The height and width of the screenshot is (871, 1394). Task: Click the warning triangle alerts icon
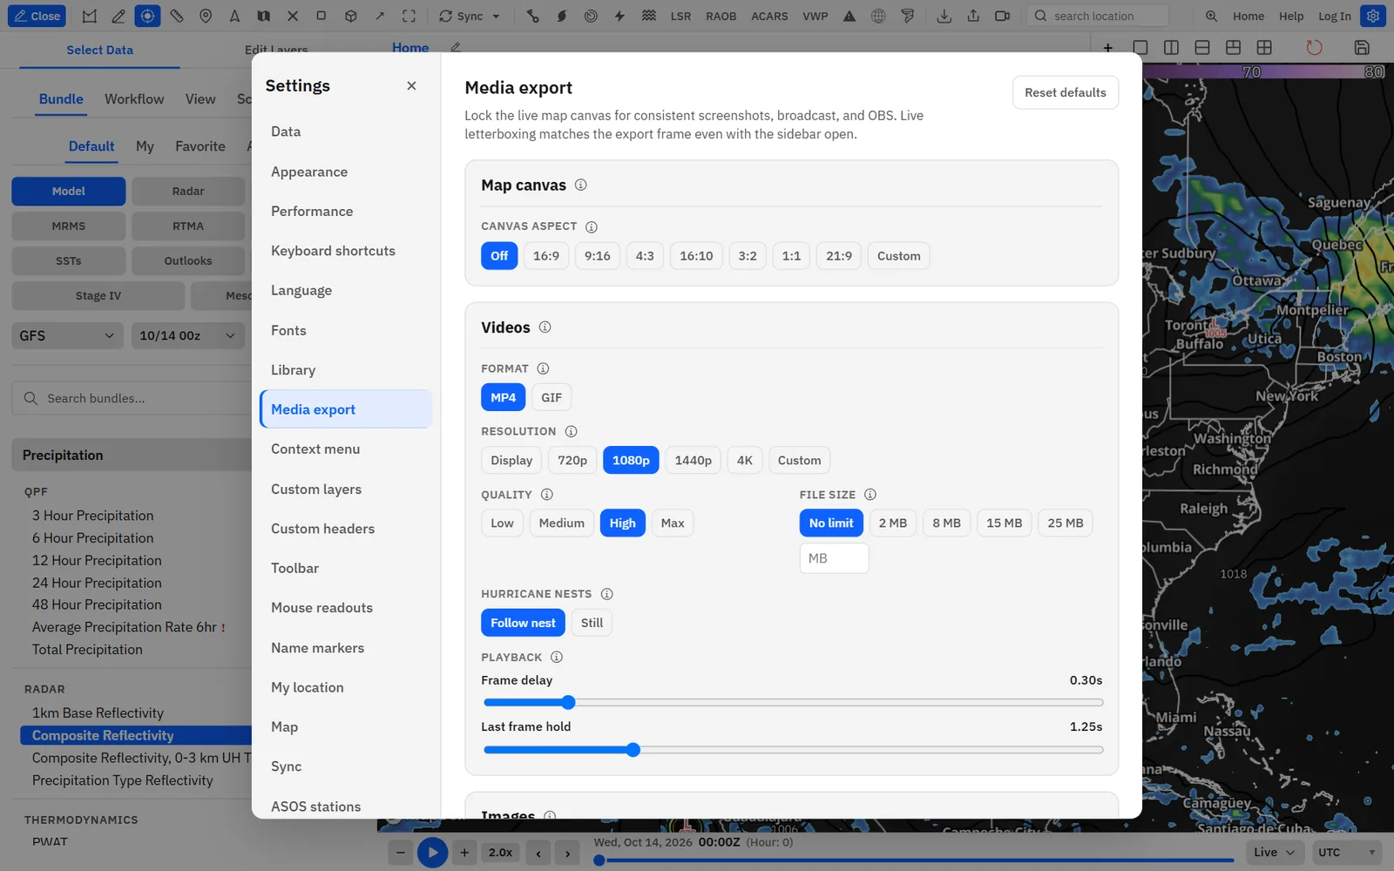click(x=849, y=16)
